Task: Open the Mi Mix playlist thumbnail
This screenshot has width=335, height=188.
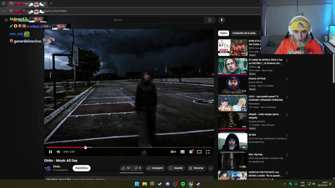Action: pyautogui.click(x=233, y=141)
